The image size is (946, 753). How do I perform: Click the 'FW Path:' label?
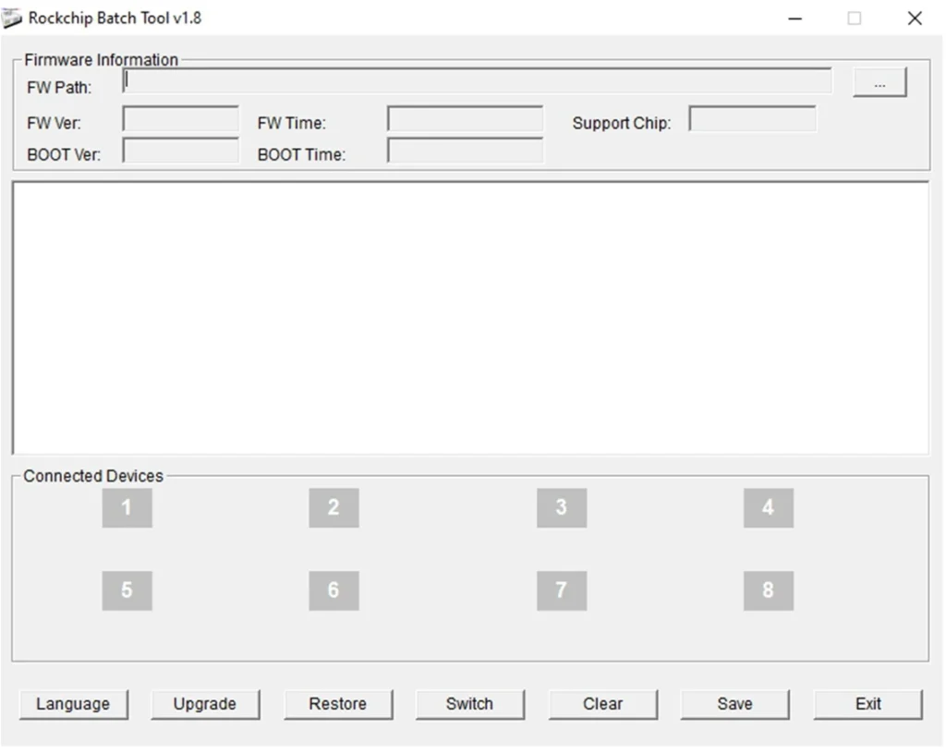pos(59,88)
